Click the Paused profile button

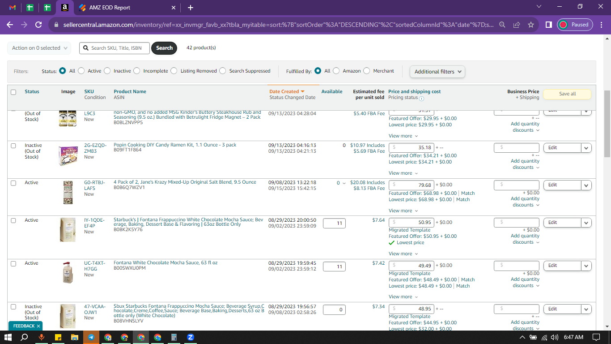(x=575, y=25)
